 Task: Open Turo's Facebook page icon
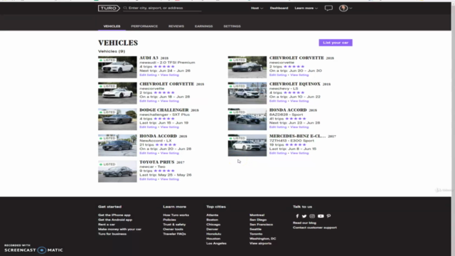point(297,216)
